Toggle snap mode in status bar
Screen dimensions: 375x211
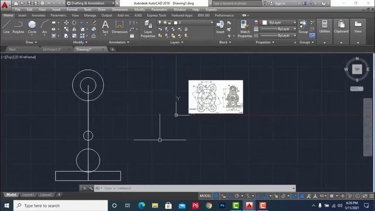point(224,196)
